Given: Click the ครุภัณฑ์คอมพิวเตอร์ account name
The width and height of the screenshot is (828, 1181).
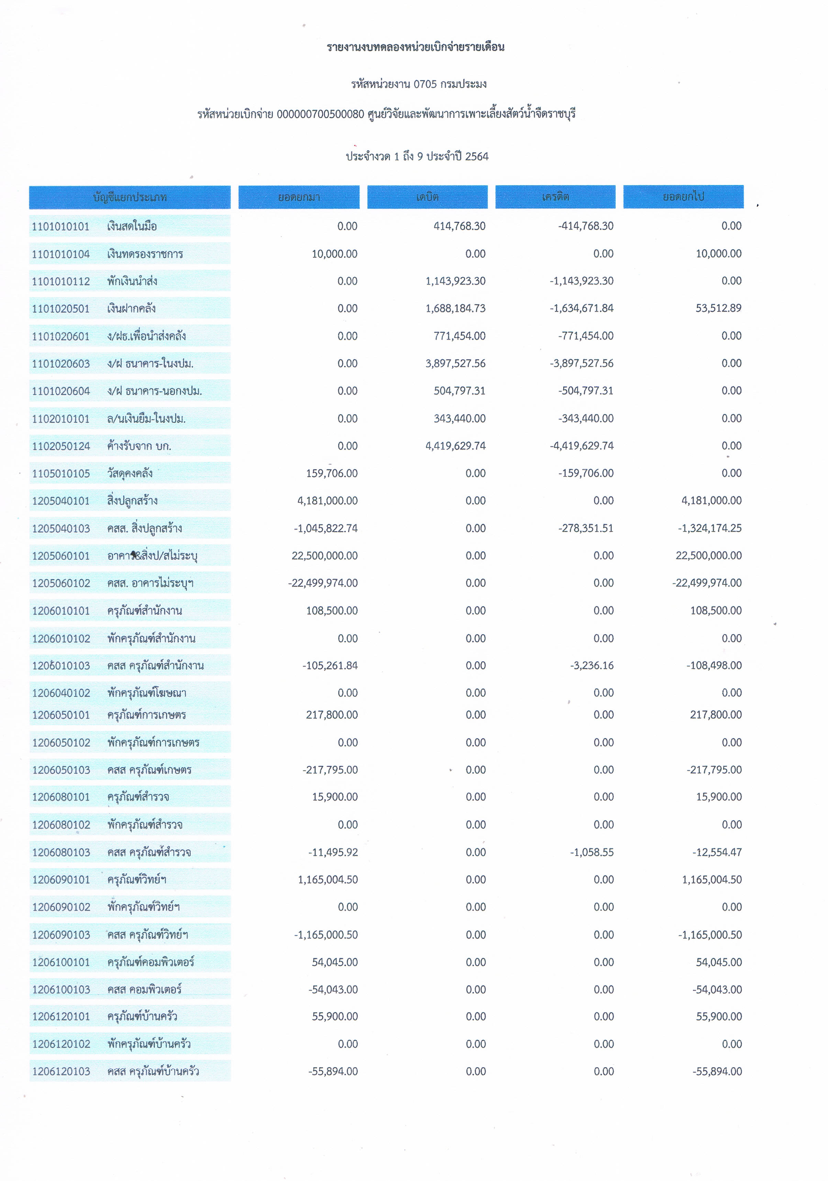Looking at the screenshot, I should point(151,962).
